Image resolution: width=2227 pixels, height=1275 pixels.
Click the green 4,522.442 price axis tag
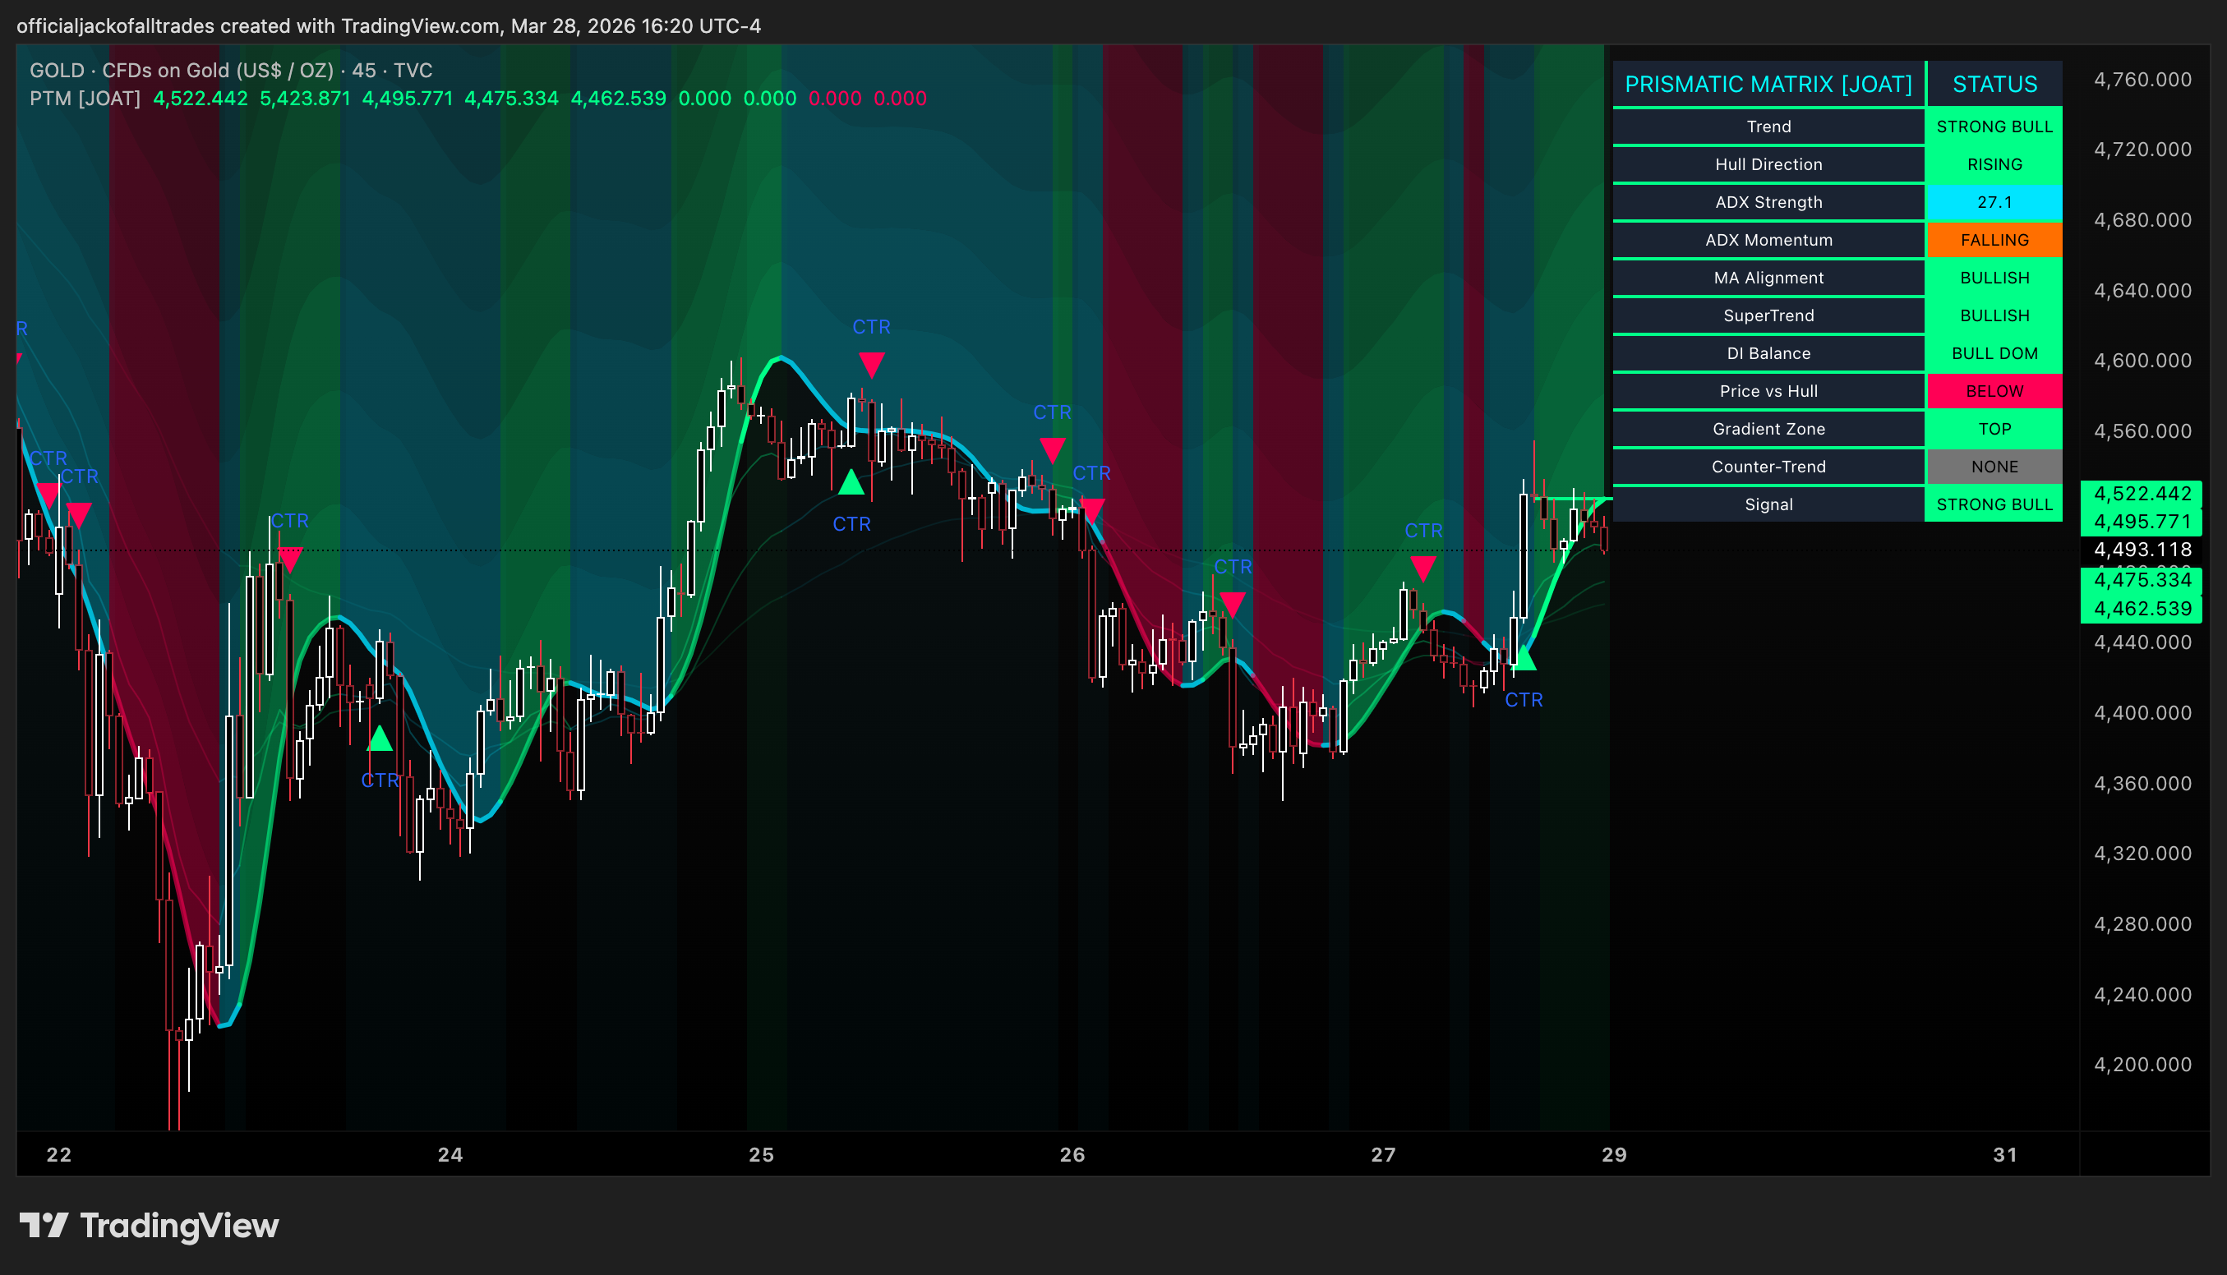click(2142, 494)
